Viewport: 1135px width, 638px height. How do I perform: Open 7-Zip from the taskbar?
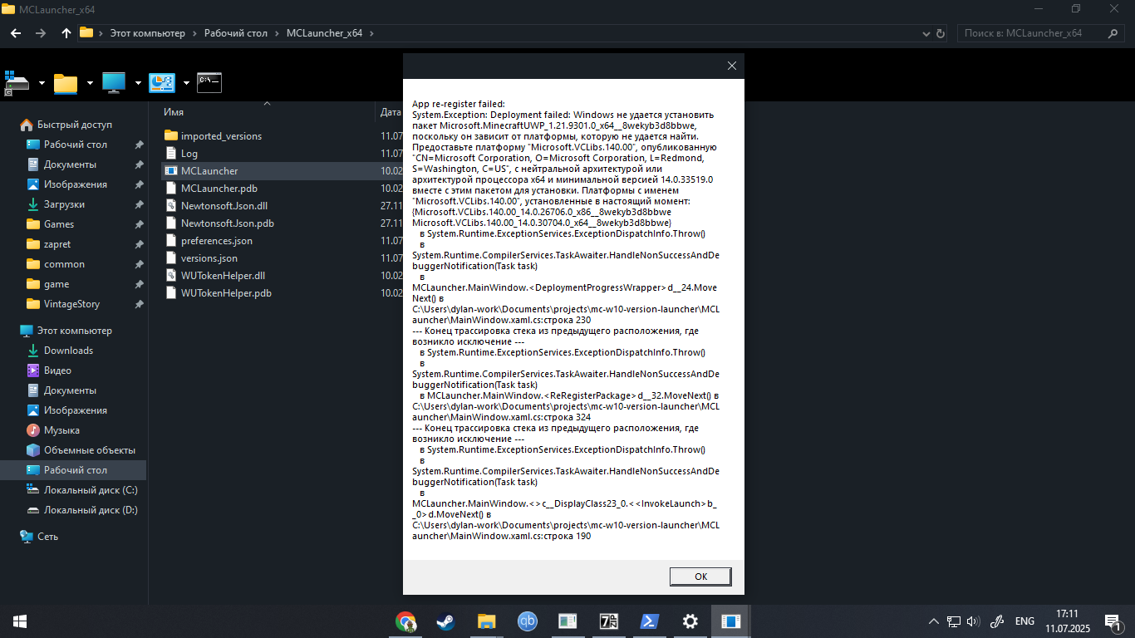(x=609, y=621)
